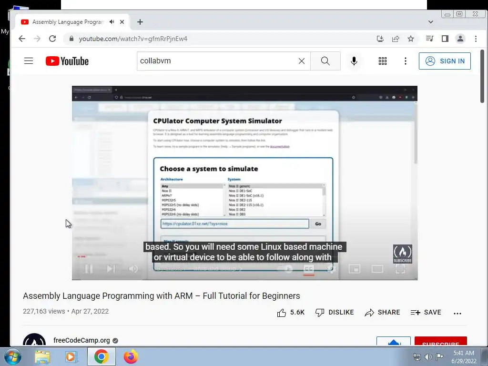The height and width of the screenshot is (366, 488).
Task: Open more actions below the video
Action: click(x=457, y=314)
